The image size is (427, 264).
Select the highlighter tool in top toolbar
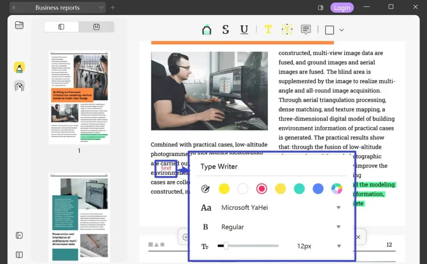coord(207,30)
